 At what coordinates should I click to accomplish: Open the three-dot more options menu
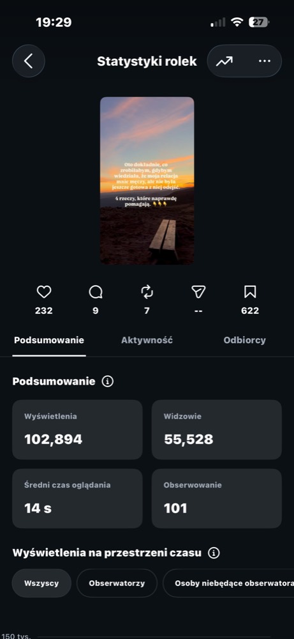(x=264, y=61)
